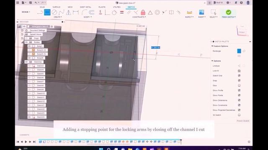Click the highlighted dimension input field

pyautogui.click(x=155, y=47)
